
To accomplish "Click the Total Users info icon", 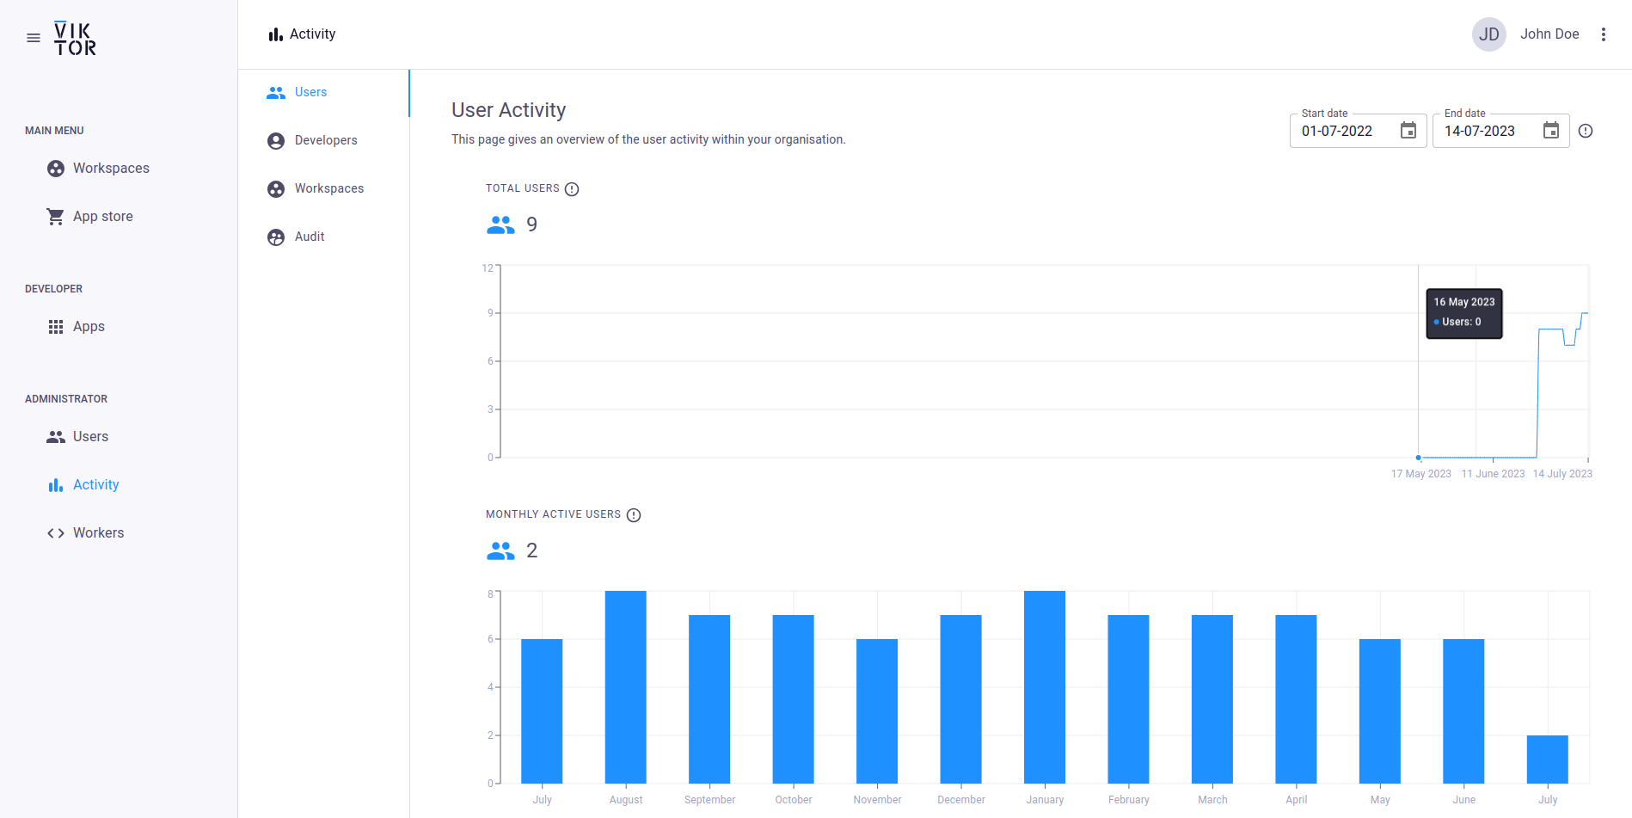I will coord(572,189).
